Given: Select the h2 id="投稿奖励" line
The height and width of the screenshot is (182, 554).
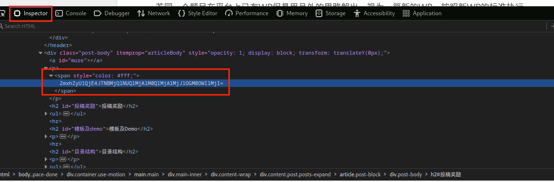Looking at the screenshot, I should (x=93, y=106).
